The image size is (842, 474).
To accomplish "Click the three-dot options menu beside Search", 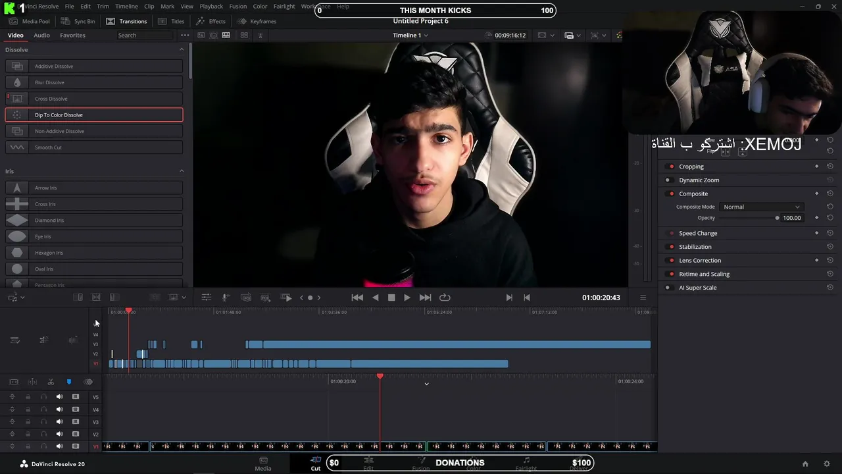I will pyautogui.click(x=185, y=36).
